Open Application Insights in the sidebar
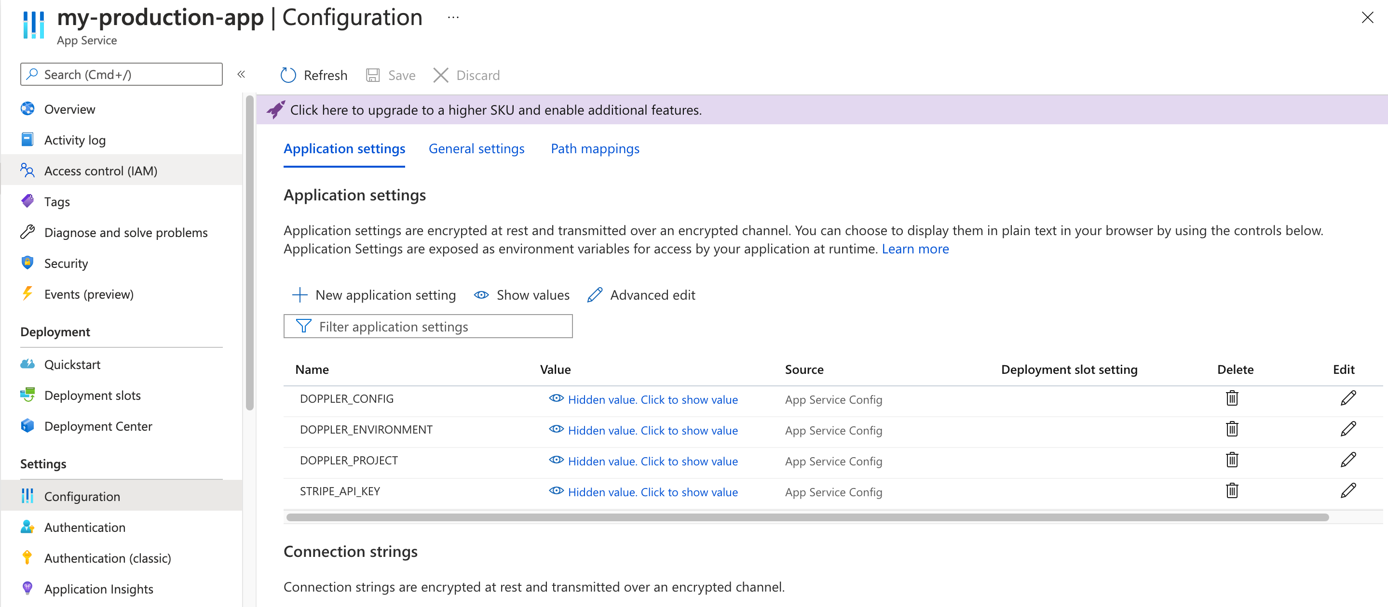The height and width of the screenshot is (607, 1388). (98, 589)
